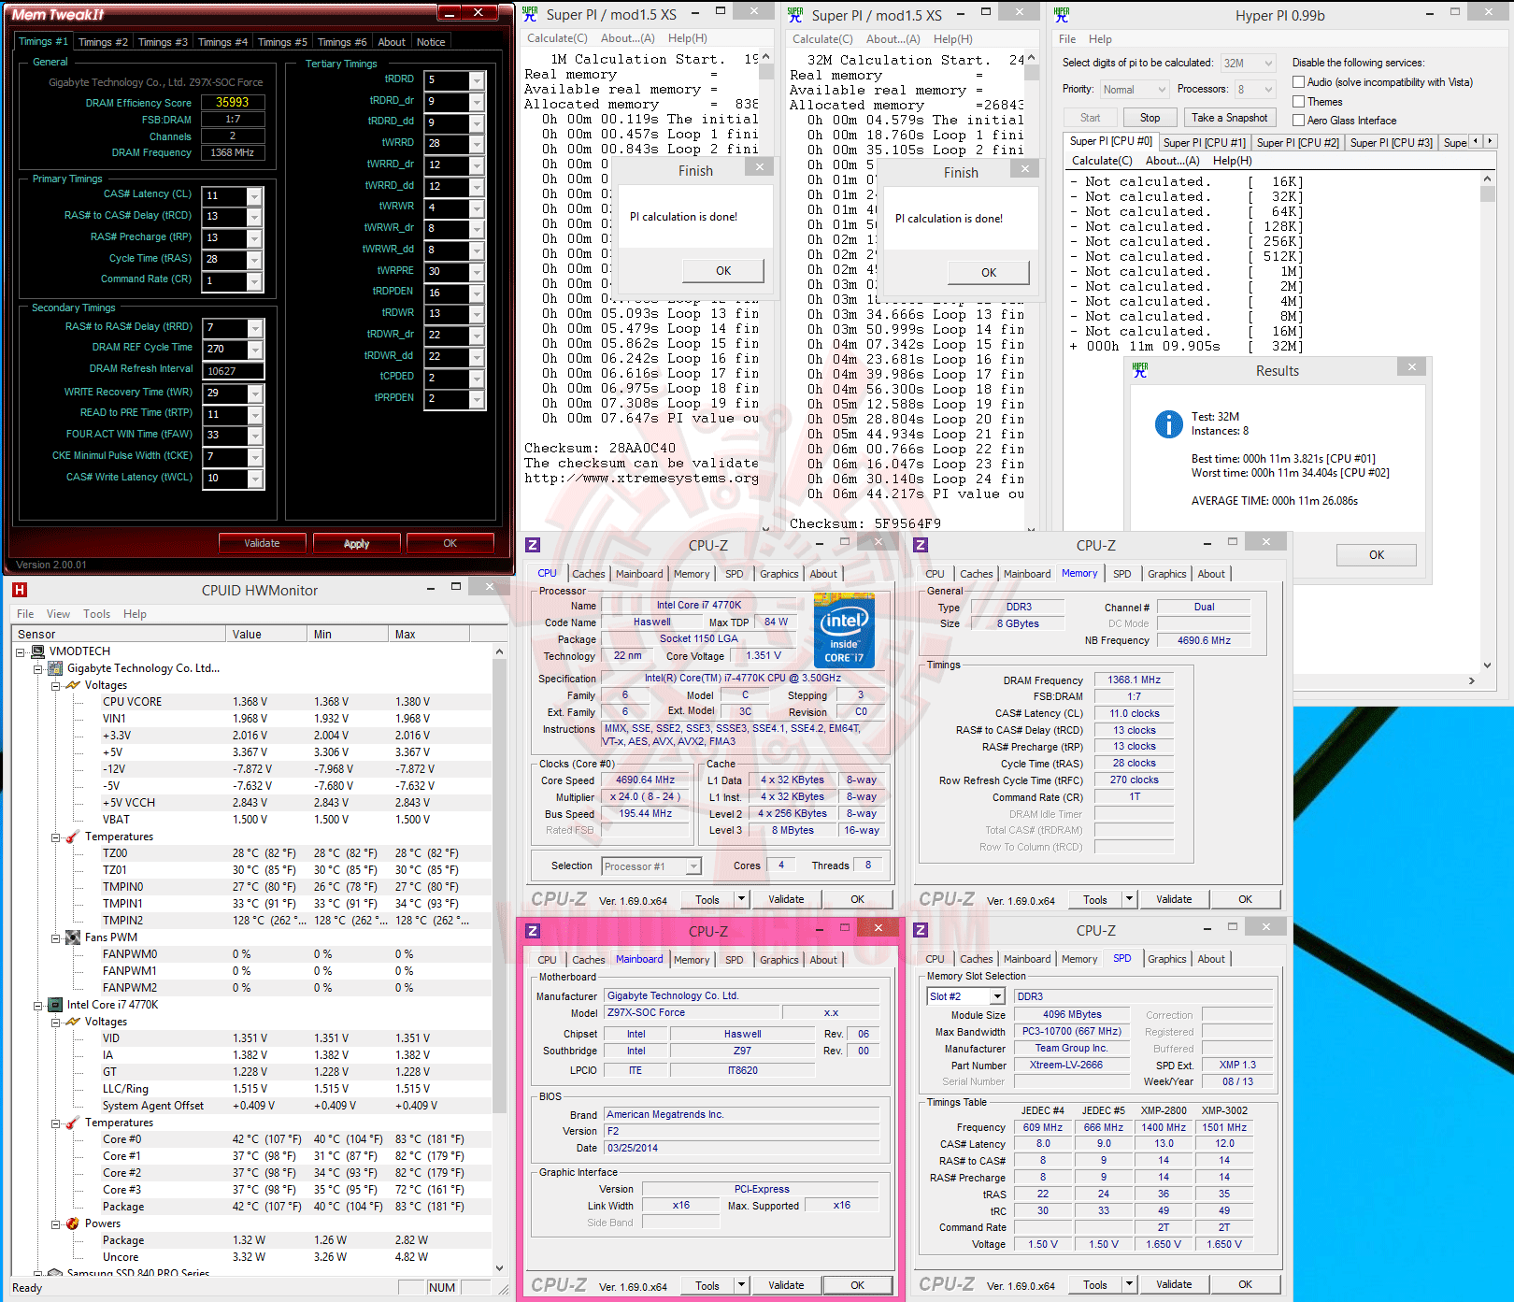
Task: Click the red H icon in HWMonitor title bar
Action: click(x=20, y=590)
